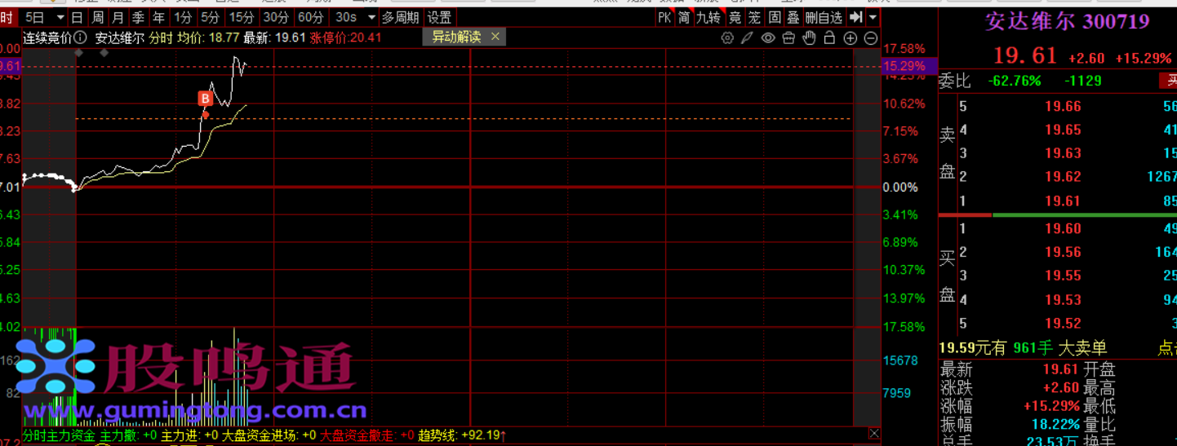1177x446 pixels.
Task: Activate the hand pan tool
Action: (x=809, y=38)
